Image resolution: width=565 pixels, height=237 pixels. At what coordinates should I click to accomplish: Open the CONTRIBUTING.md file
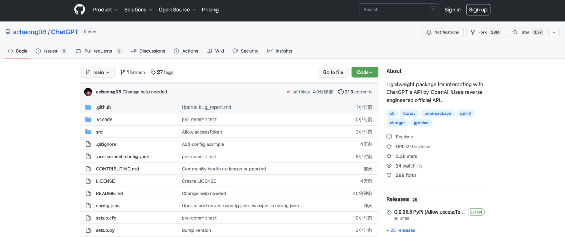click(x=117, y=169)
